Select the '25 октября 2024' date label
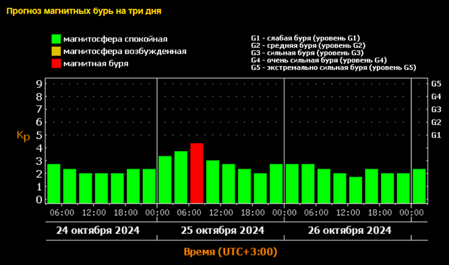This screenshot has width=449, height=265. 222,231
